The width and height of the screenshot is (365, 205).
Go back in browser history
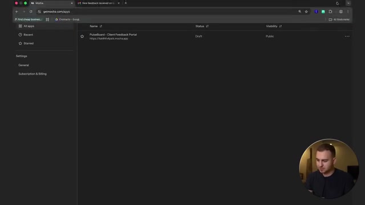pos(17,11)
